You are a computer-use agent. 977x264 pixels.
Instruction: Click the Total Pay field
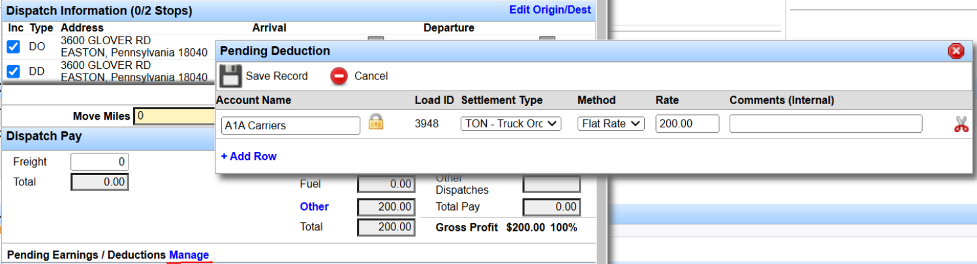(551, 207)
